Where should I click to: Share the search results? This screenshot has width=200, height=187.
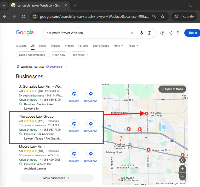[x=170, y=33]
